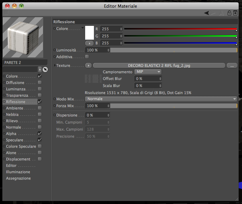Disable the Alpha channel checkbox
Screen dimensions: 242x204
click(x=40, y=134)
